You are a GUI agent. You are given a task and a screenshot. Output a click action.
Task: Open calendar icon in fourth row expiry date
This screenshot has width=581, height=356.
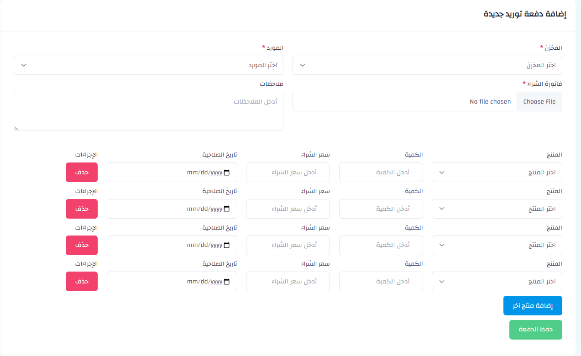click(227, 281)
